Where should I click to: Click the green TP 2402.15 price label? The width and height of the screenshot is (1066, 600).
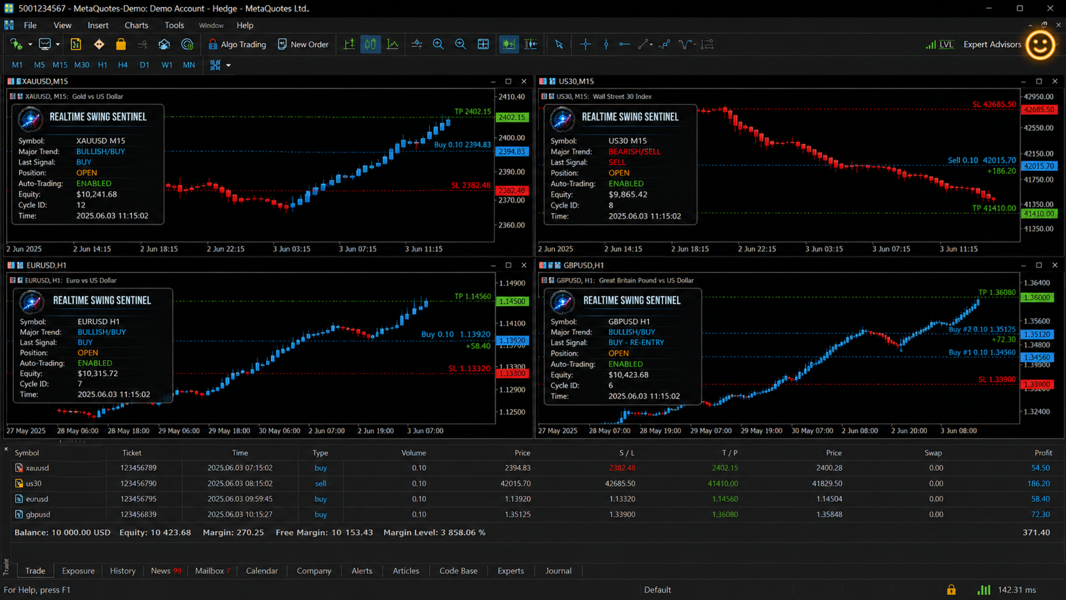(512, 117)
